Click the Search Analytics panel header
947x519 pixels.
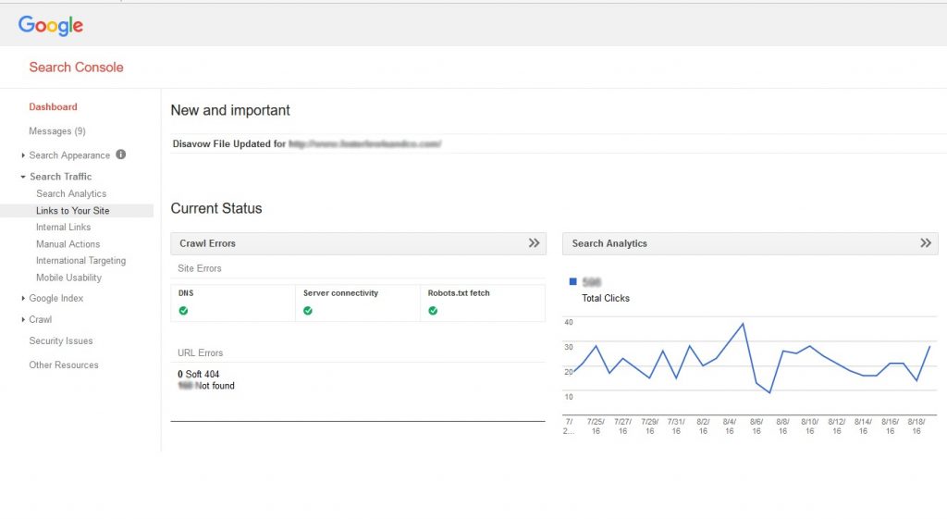pyautogui.click(x=750, y=243)
